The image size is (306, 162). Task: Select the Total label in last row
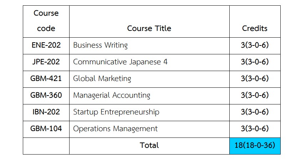coord(149,145)
